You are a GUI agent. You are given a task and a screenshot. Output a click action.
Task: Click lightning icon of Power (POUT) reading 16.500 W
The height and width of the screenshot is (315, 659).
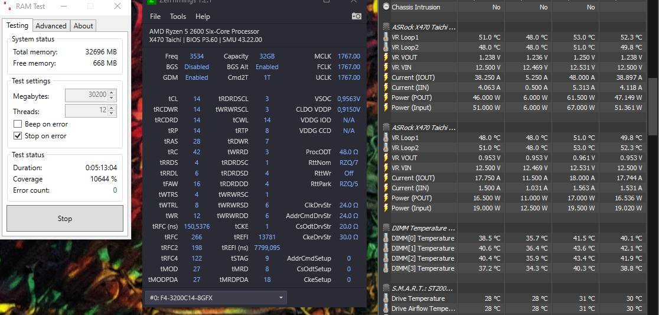tap(386, 198)
